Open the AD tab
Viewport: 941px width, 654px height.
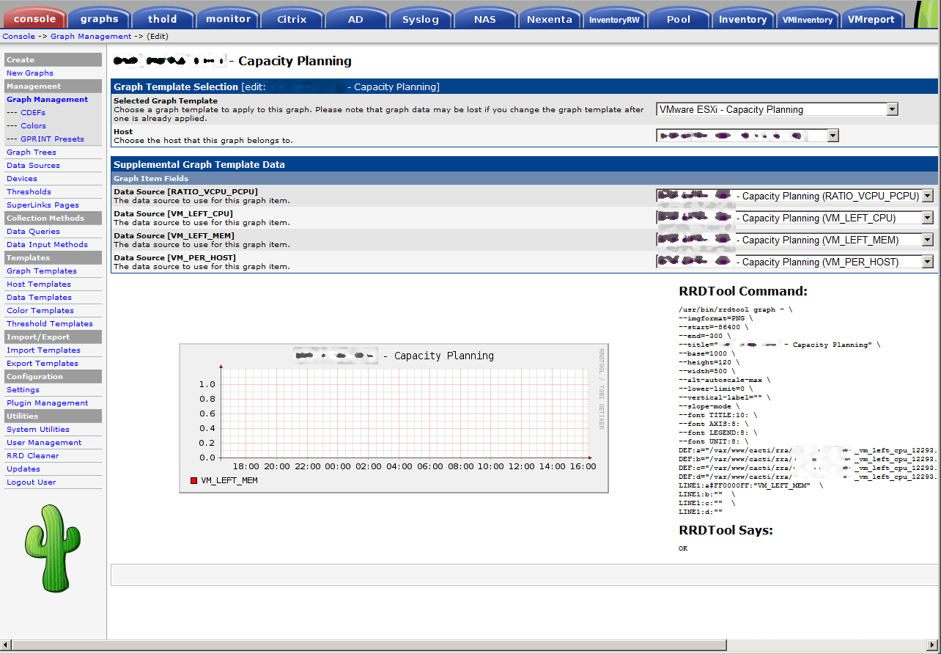click(x=356, y=19)
